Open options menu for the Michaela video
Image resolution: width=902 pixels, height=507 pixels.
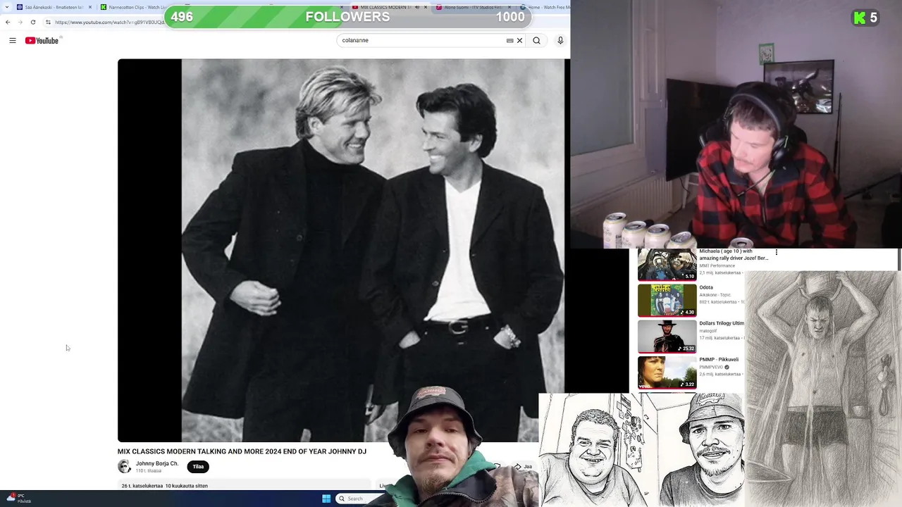[777, 252]
